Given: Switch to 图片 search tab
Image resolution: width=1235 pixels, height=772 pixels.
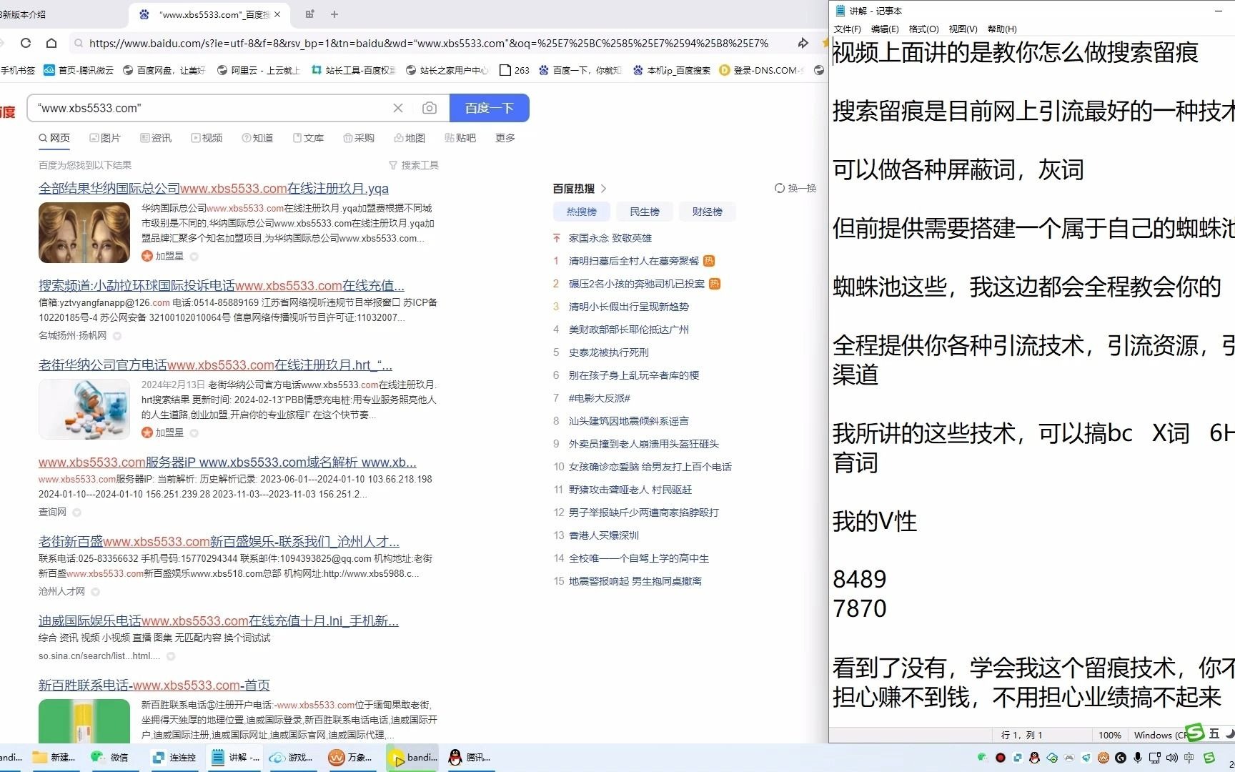Looking at the screenshot, I should (x=105, y=138).
